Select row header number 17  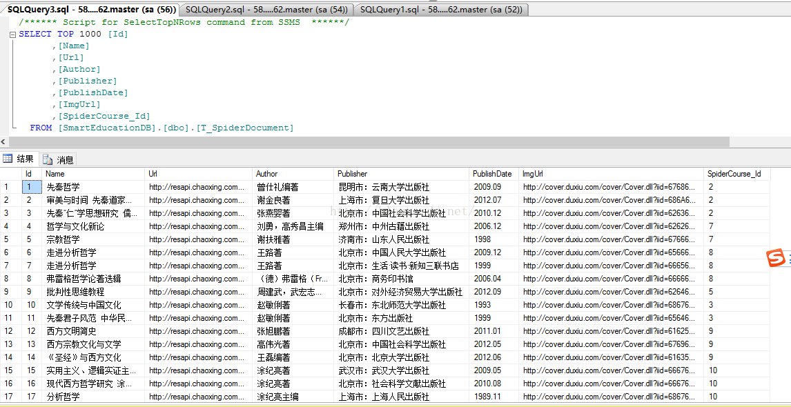[x=10, y=397]
